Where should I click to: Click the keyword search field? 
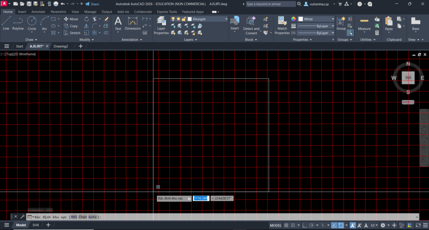coord(270,4)
